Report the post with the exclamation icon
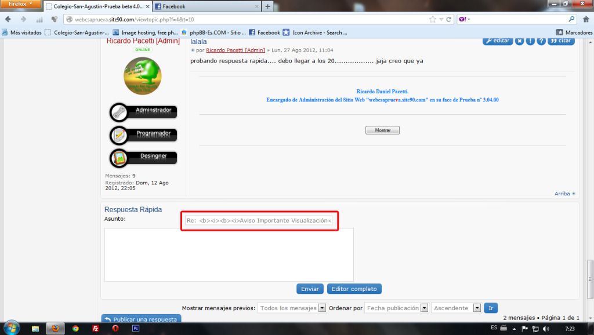 pos(530,41)
